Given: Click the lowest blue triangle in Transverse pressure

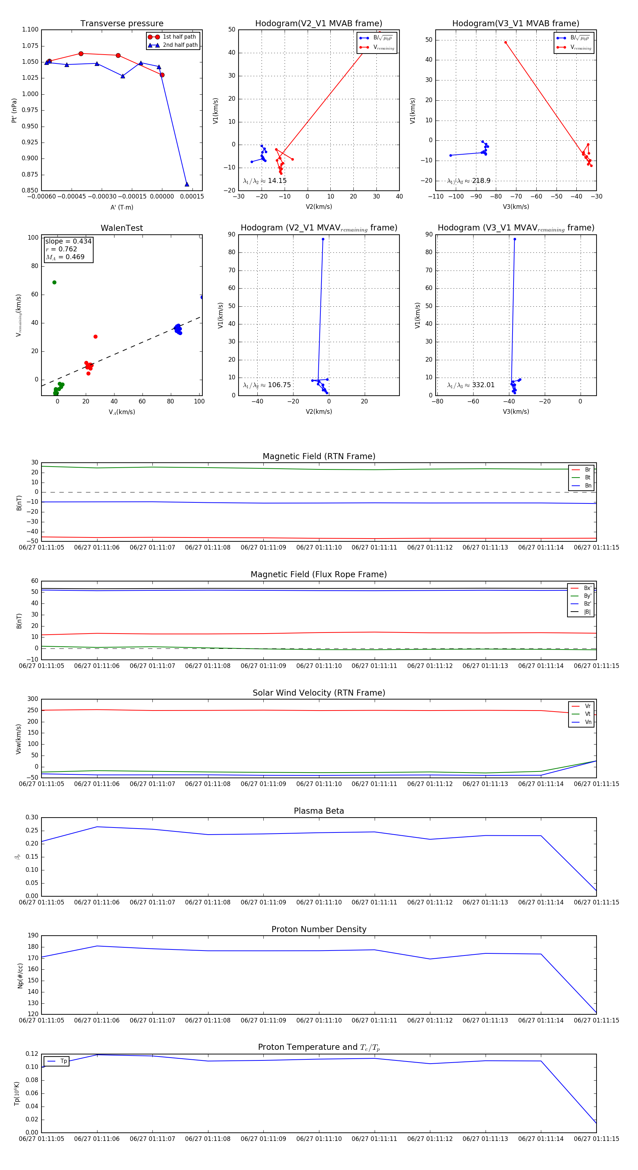Looking at the screenshot, I should click(187, 184).
